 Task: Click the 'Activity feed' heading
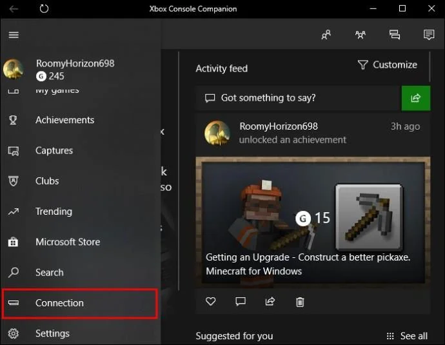point(222,68)
